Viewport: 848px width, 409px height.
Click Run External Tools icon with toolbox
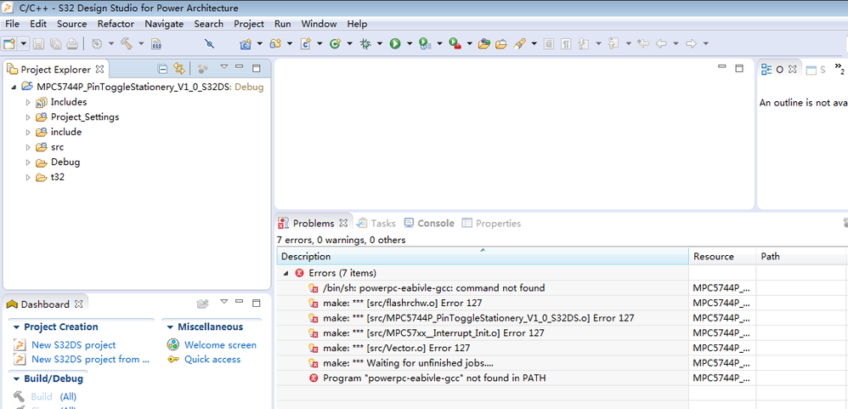point(455,44)
